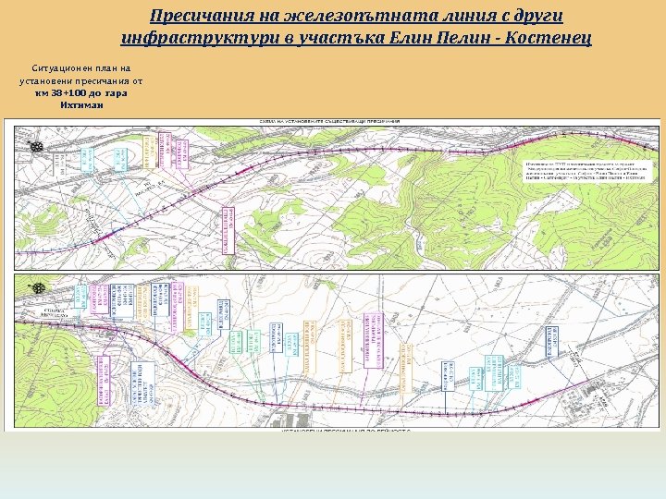Click the compass rose in the lower map
The height and width of the screenshot is (499, 666).
pyautogui.click(x=38, y=288)
